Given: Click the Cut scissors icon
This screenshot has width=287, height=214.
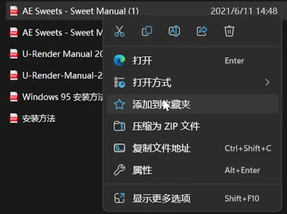Looking at the screenshot, I should pyautogui.click(x=120, y=31).
